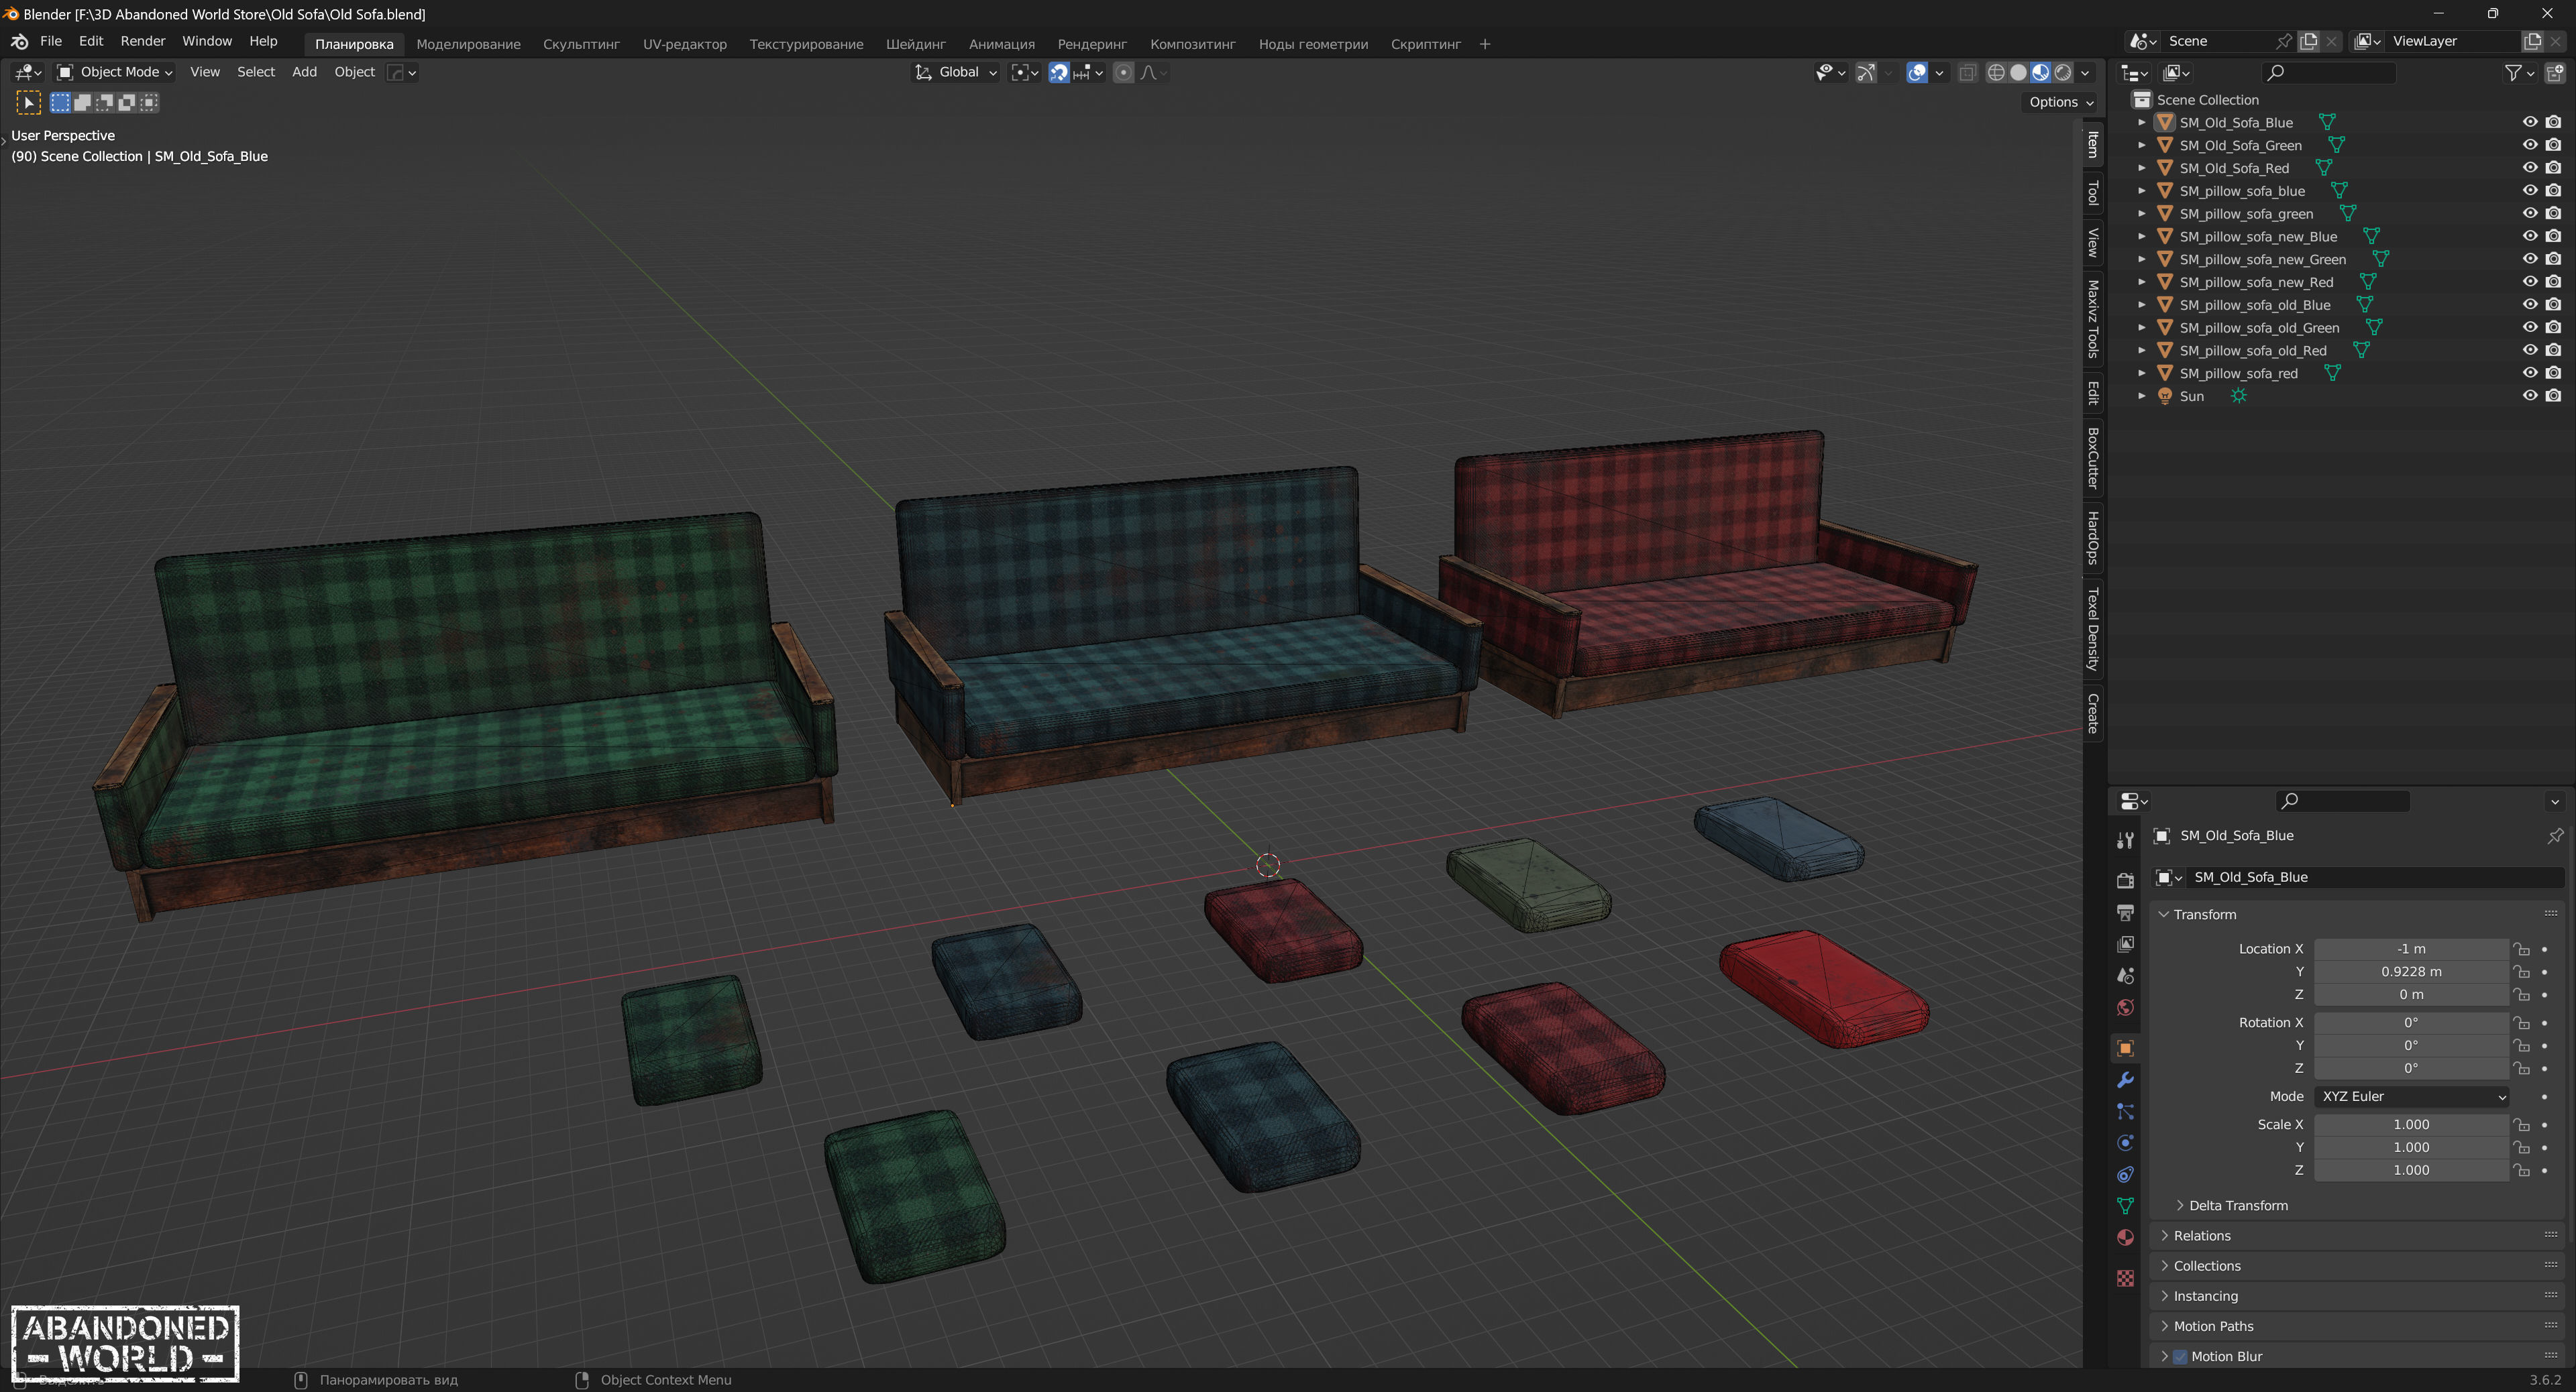Open the Scene properties tab
Image resolution: width=2576 pixels, height=1392 pixels.
(x=2125, y=976)
